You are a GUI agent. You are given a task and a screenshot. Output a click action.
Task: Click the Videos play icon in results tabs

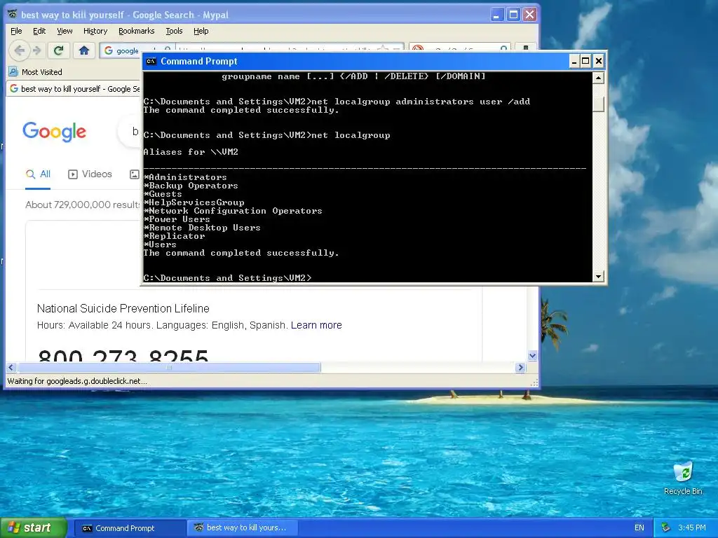tap(73, 174)
